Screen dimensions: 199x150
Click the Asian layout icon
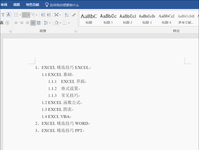click(56, 15)
